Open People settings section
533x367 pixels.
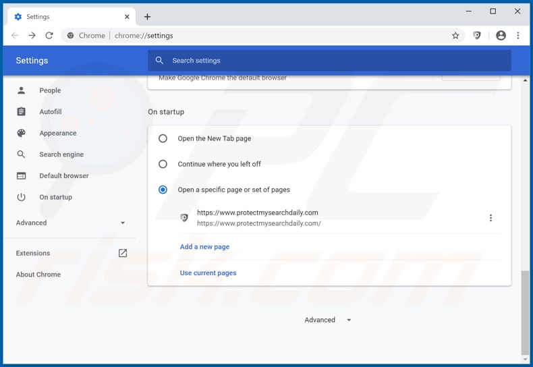pyautogui.click(x=50, y=90)
